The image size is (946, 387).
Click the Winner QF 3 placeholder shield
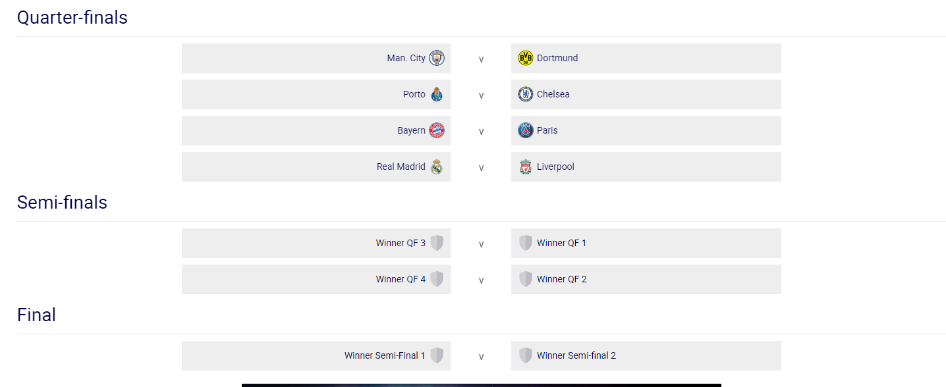(437, 243)
